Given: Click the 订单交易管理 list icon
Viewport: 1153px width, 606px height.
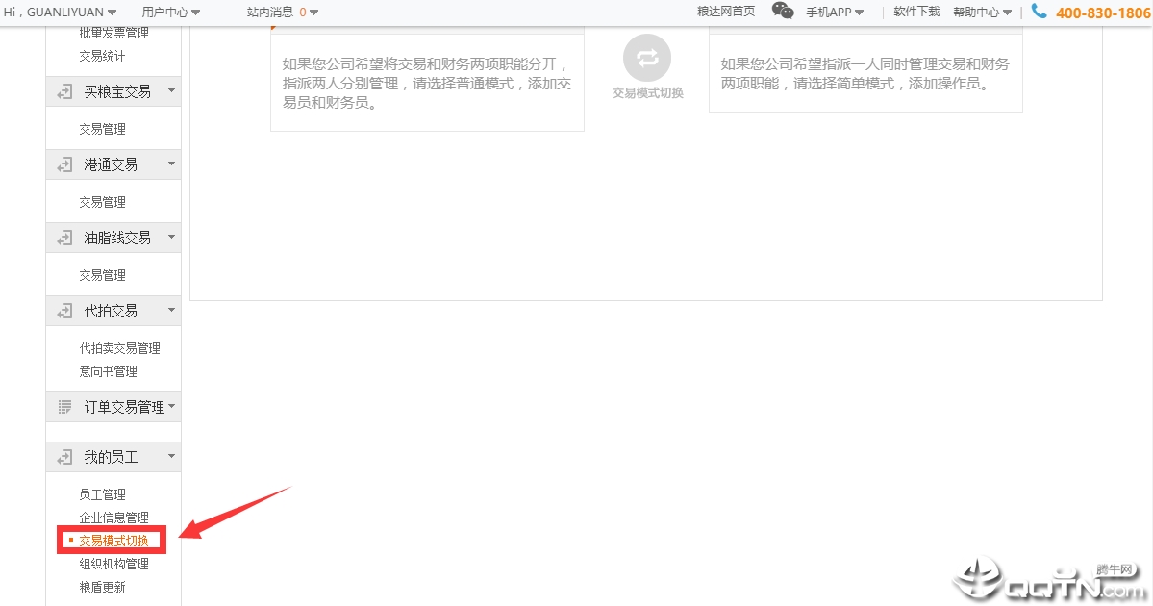Looking at the screenshot, I should pos(64,407).
